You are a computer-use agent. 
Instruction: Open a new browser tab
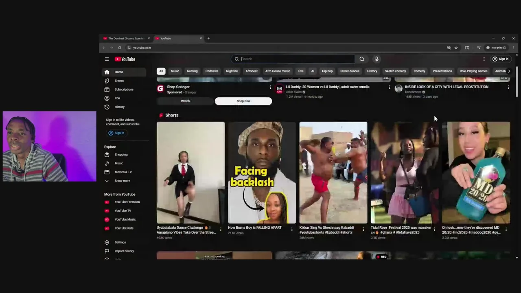(208, 38)
